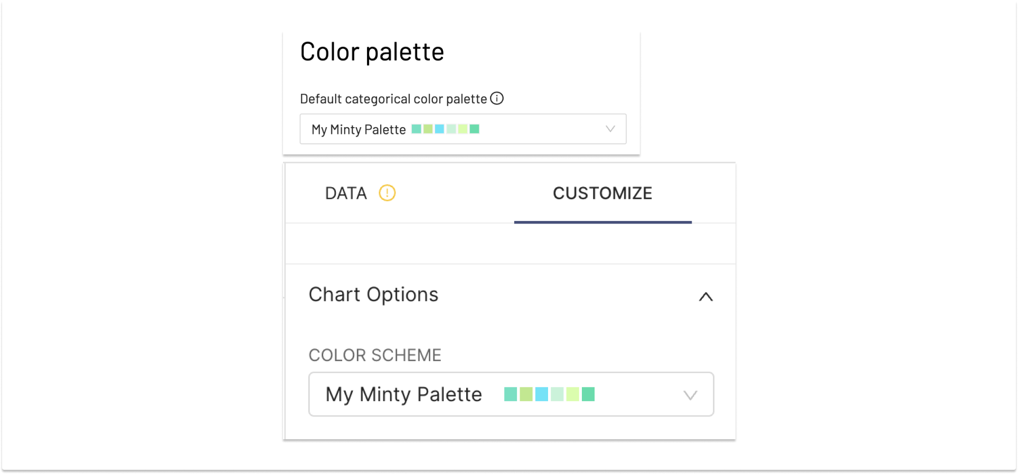Click the dropdown arrow on the default palette selector
This screenshot has width=1018, height=474.
pyautogui.click(x=609, y=129)
